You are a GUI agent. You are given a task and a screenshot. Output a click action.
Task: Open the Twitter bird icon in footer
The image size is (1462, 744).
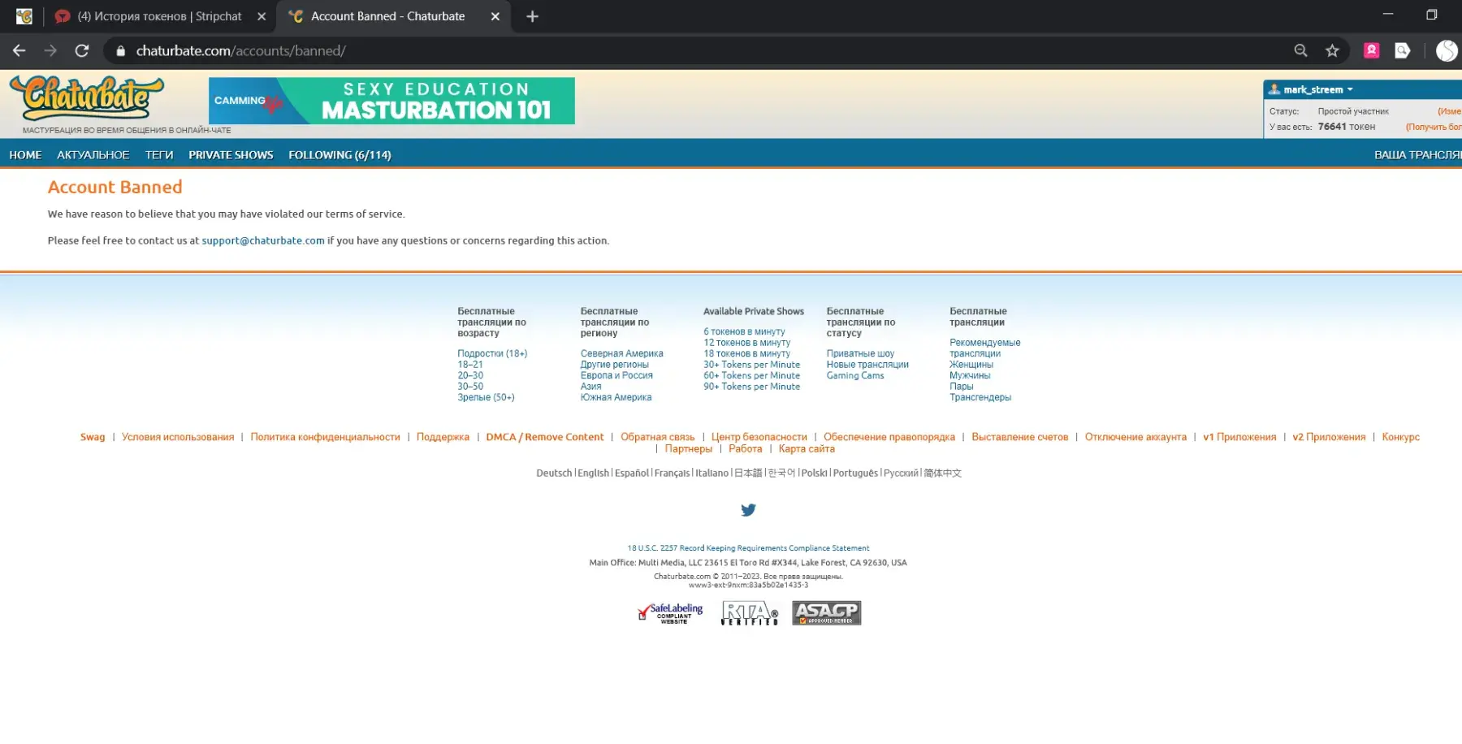pyautogui.click(x=748, y=510)
